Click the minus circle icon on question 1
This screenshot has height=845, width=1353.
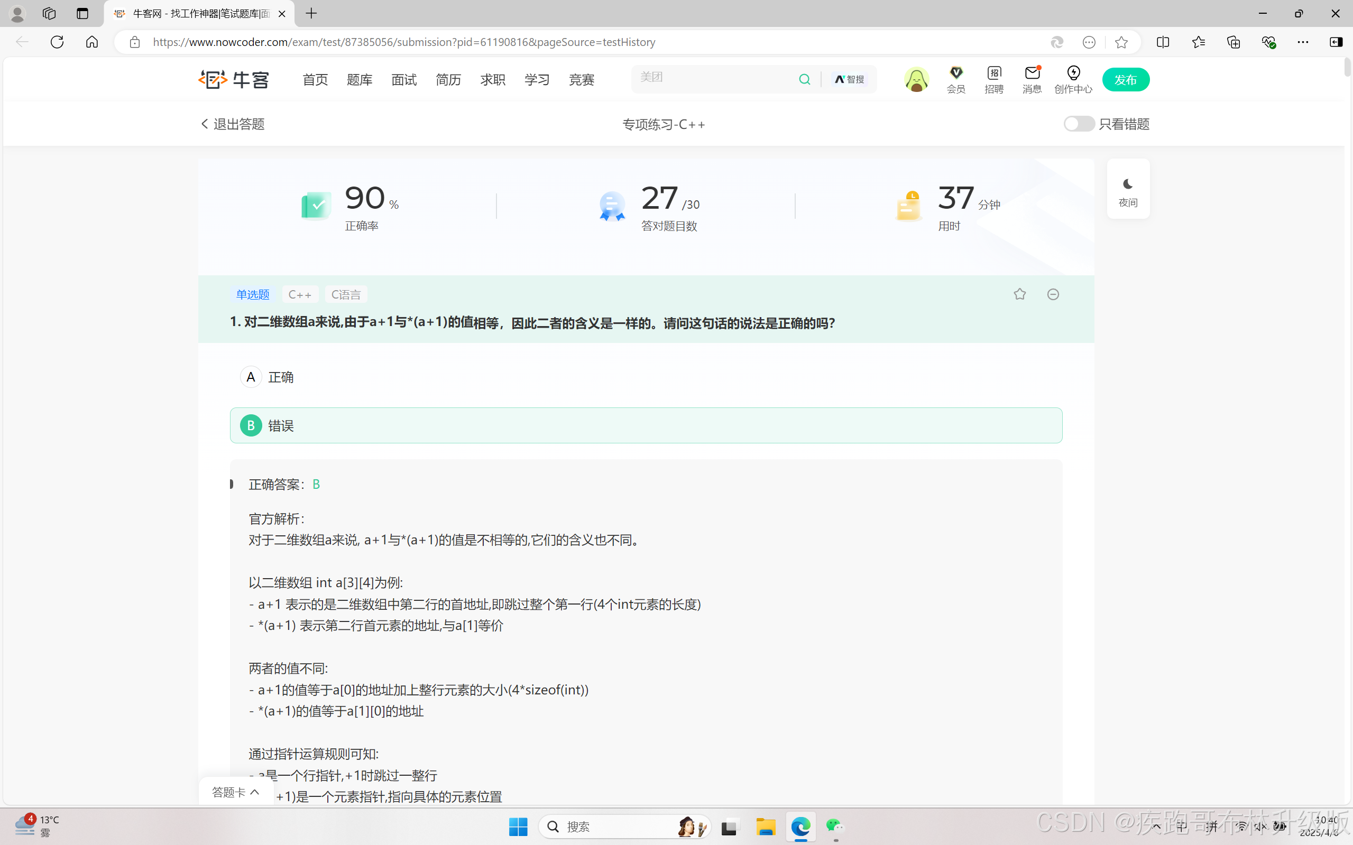click(x=1053, y=294)
